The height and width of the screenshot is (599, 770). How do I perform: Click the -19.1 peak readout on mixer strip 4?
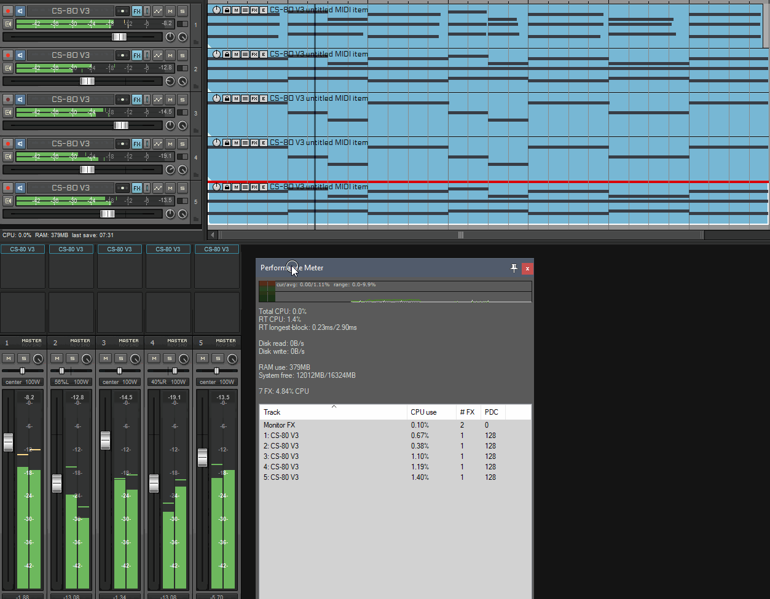coord(175,397)
